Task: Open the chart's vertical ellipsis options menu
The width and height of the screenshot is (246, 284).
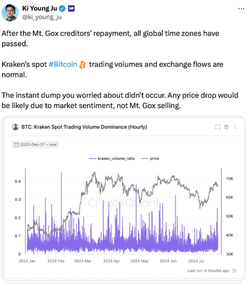Action: tap(235, 127)
